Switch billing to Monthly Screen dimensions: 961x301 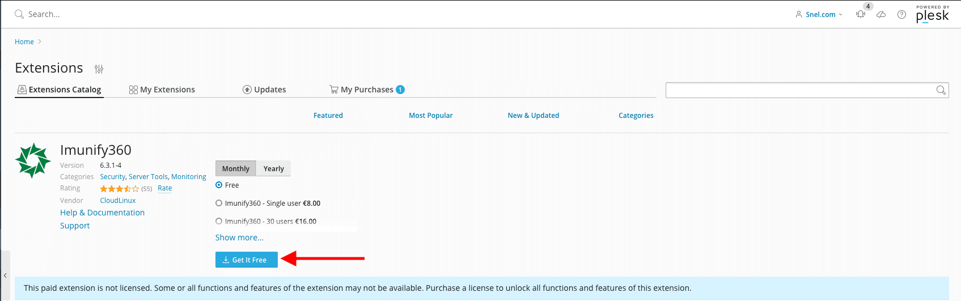point(236,168)
